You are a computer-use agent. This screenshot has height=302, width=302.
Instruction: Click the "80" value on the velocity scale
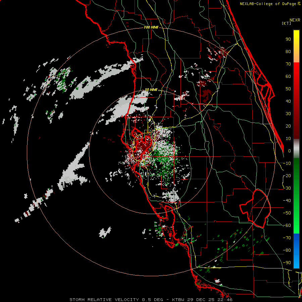coord(288,52)
